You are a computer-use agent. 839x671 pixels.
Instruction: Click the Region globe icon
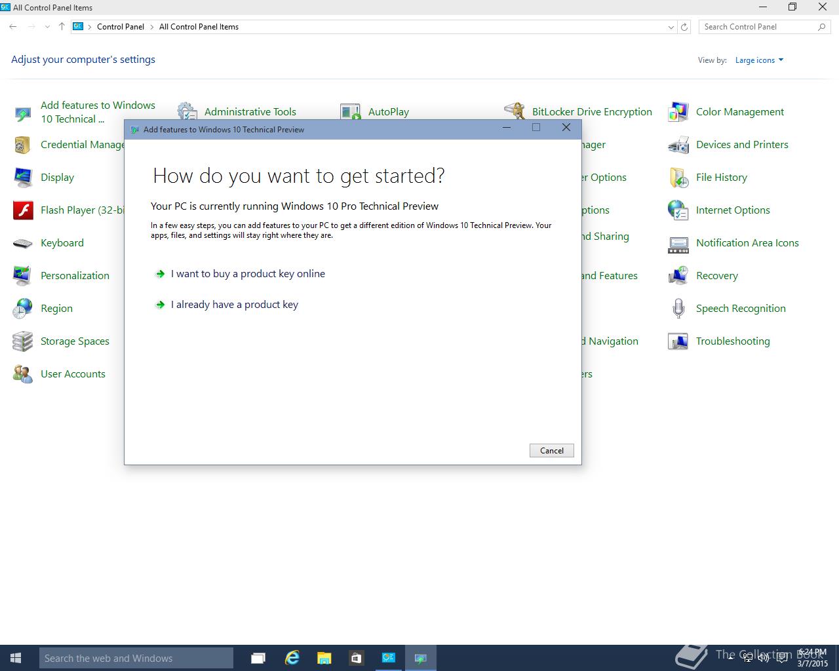[x=23, y=309]
